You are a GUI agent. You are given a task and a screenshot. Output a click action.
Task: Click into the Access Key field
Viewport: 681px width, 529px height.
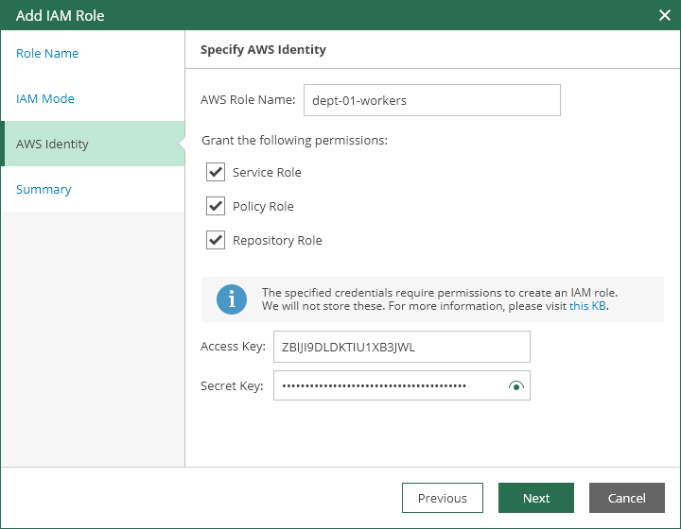pos(401,347)
